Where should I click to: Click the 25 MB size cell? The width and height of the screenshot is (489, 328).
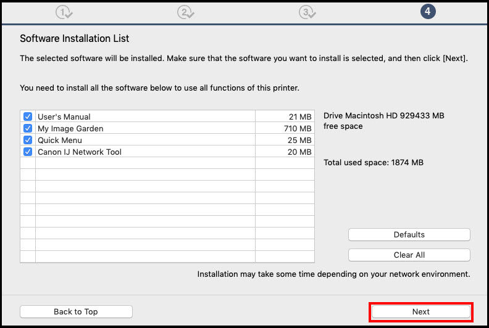(x=285, y=140)
